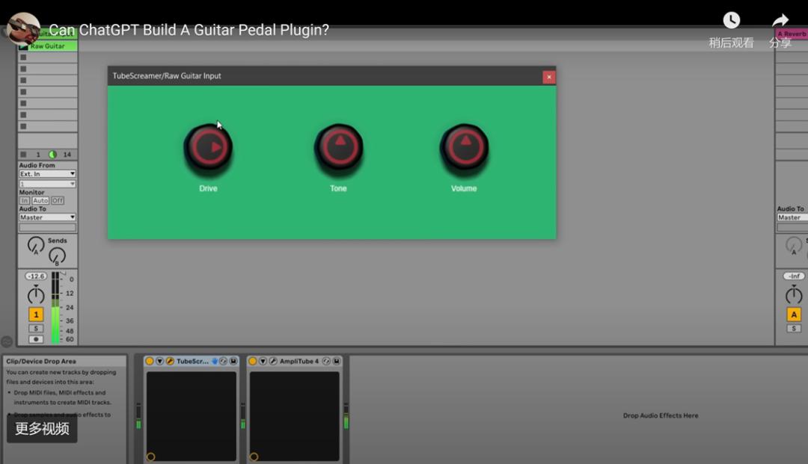Click AmpliTube 4 hot-swap preset icon
The height and width of the screenshot is (464, 808).
[326, 361]
